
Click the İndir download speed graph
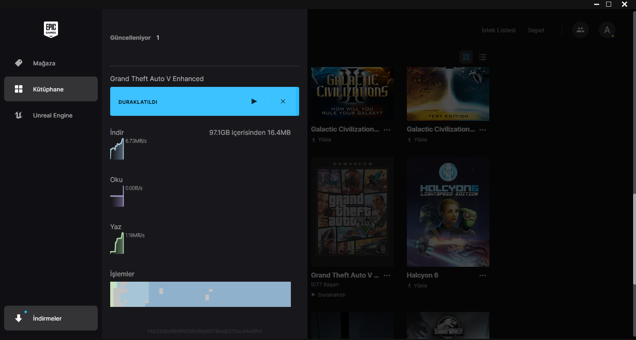[117, 148]
